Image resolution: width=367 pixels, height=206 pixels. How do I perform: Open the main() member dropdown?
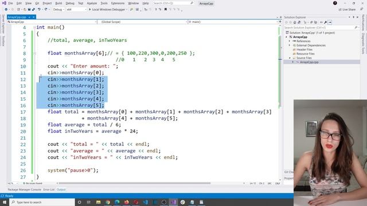pos(233,22)
